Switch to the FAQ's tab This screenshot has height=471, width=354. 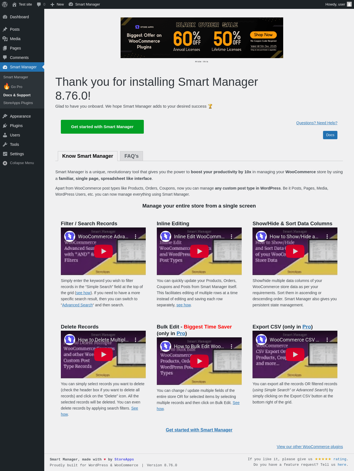coord(131,156)
